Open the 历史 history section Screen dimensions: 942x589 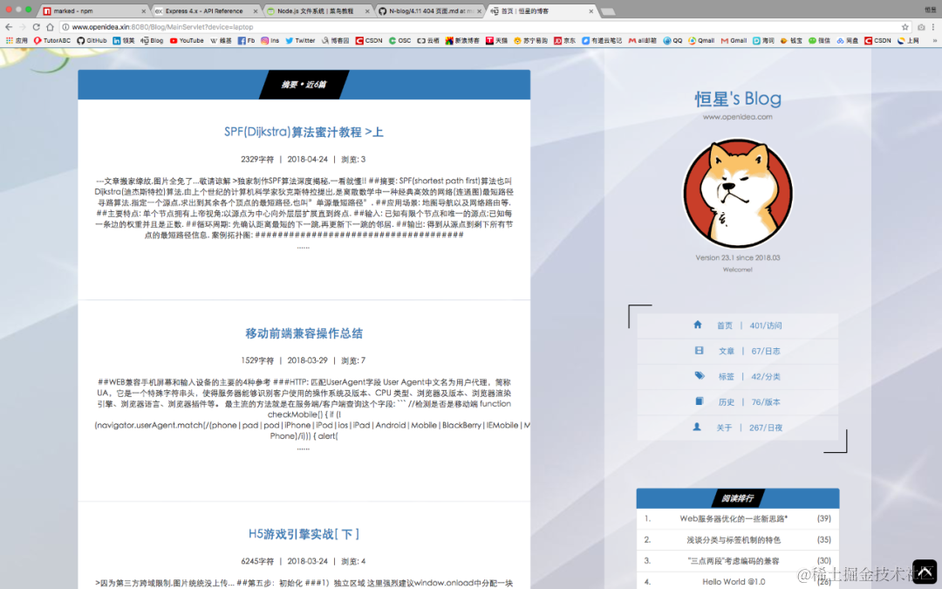738,402
